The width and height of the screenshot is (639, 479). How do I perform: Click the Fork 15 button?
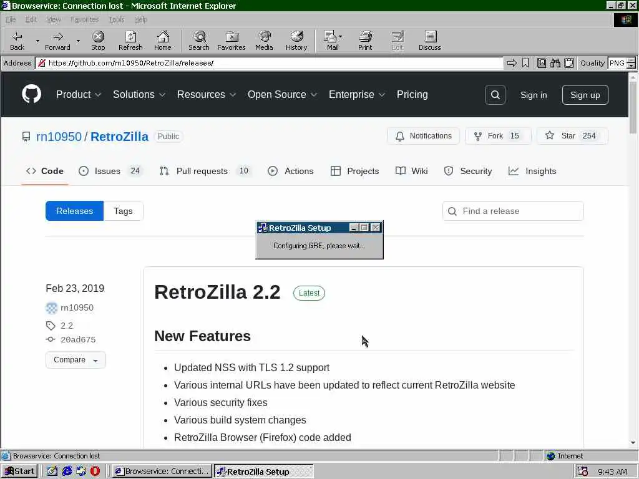498,136
